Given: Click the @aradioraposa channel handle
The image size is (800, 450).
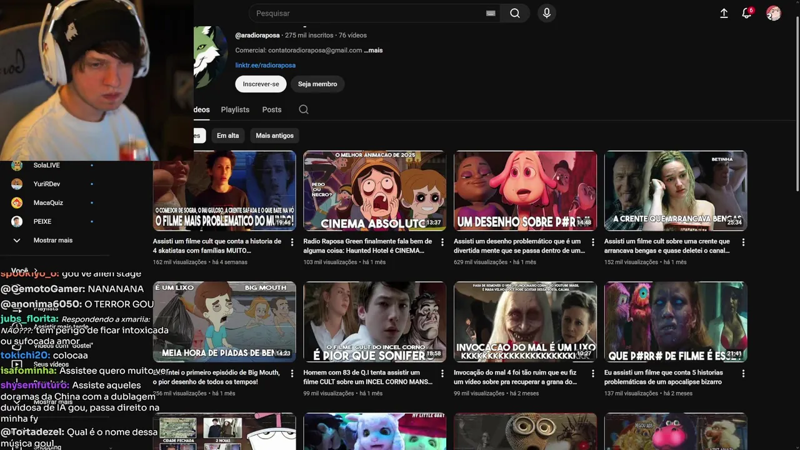Looking at the screenshot, I should [x=257, y=35].
